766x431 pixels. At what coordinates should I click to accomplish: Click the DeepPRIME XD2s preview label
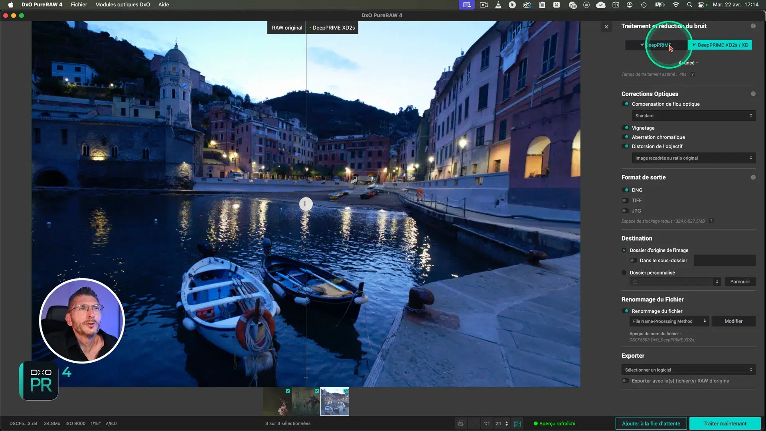pos(332,28)
